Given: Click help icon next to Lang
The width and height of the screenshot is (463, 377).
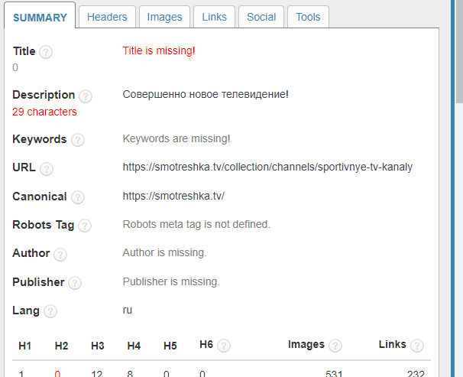Looking at the screenshot, I should click(x=50, y=311).
